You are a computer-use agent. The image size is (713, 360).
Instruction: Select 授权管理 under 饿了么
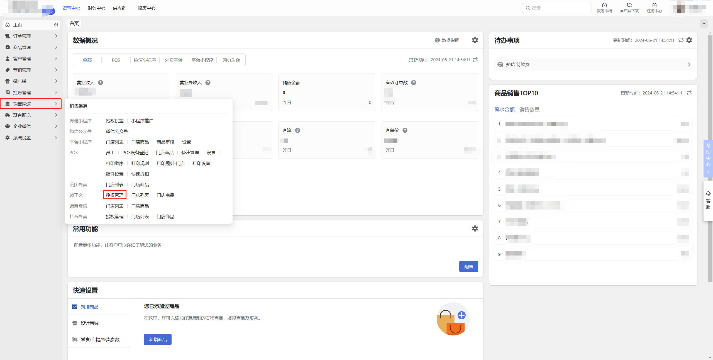[x=114, y=195]
